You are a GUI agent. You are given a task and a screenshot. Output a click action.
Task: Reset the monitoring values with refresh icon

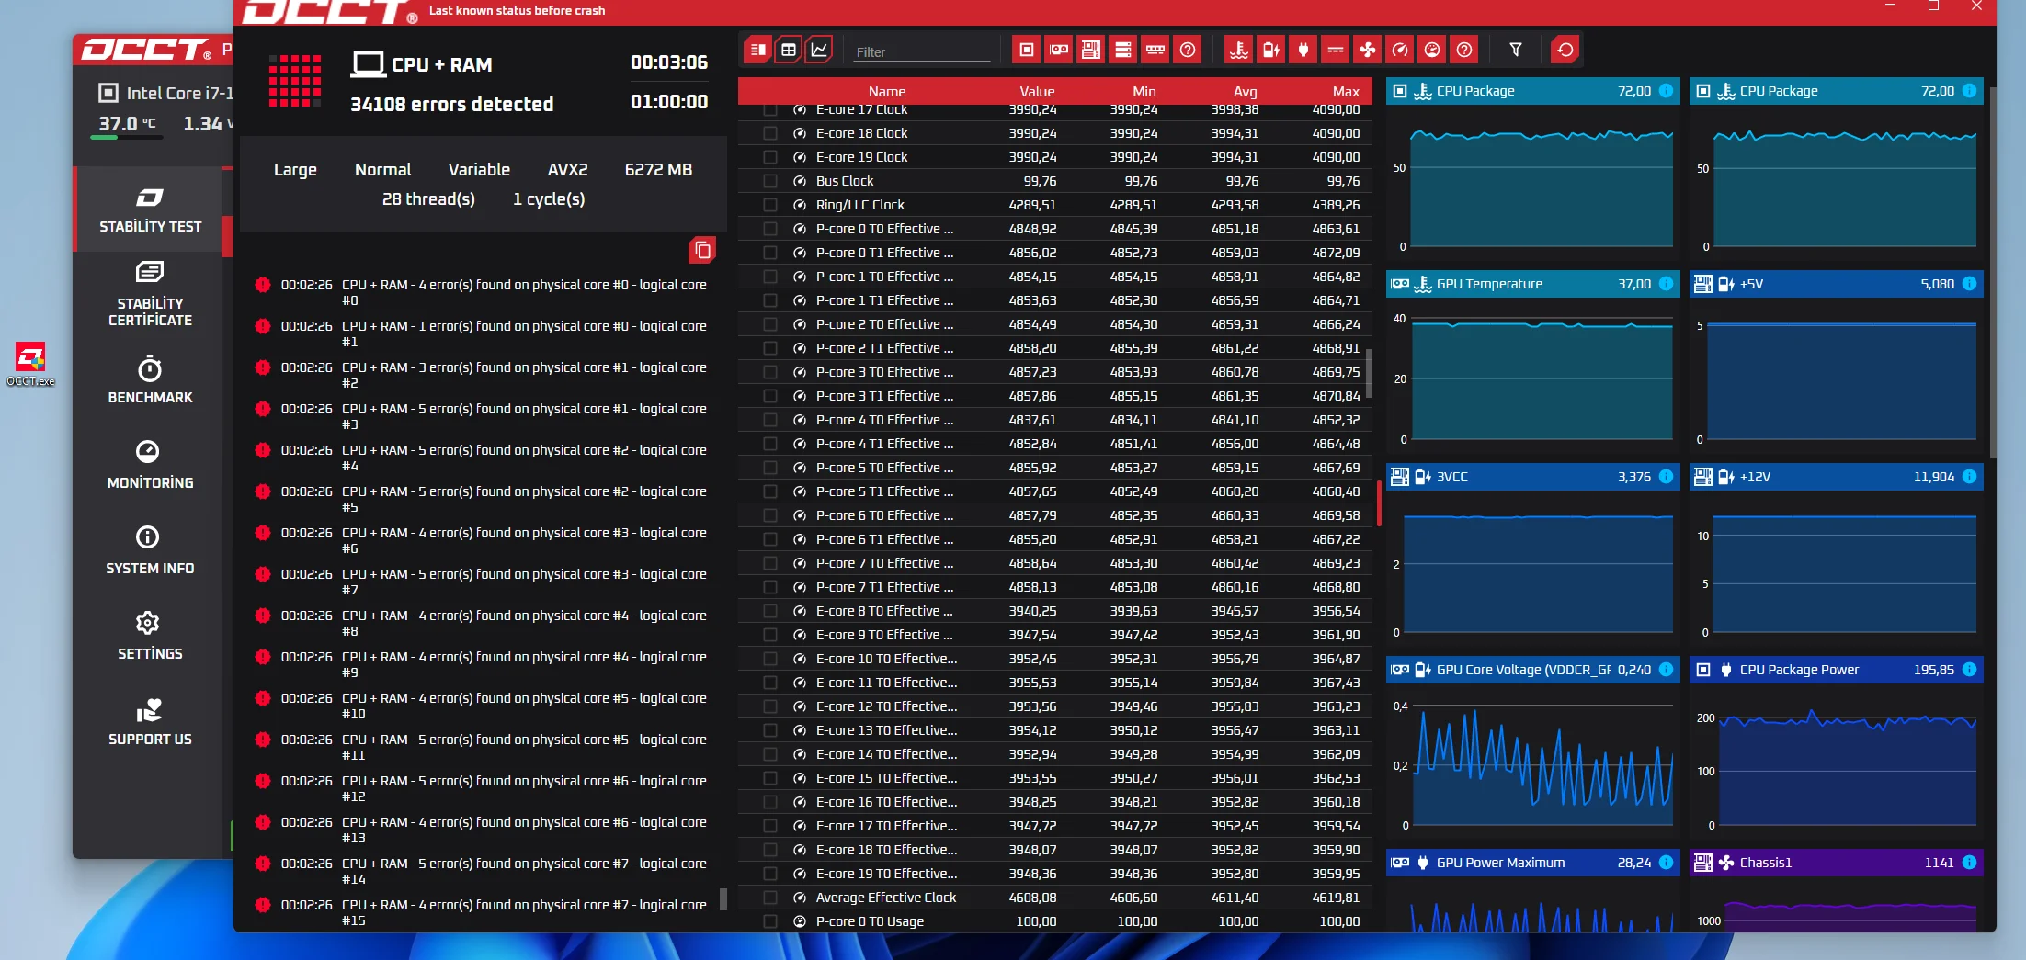(1565, 50)
